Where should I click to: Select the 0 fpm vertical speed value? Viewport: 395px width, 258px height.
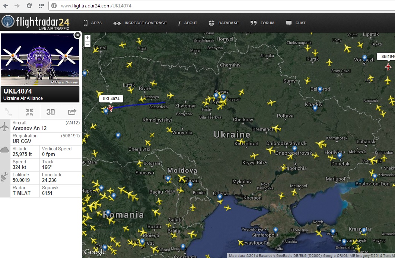click(x=48, y=154)
